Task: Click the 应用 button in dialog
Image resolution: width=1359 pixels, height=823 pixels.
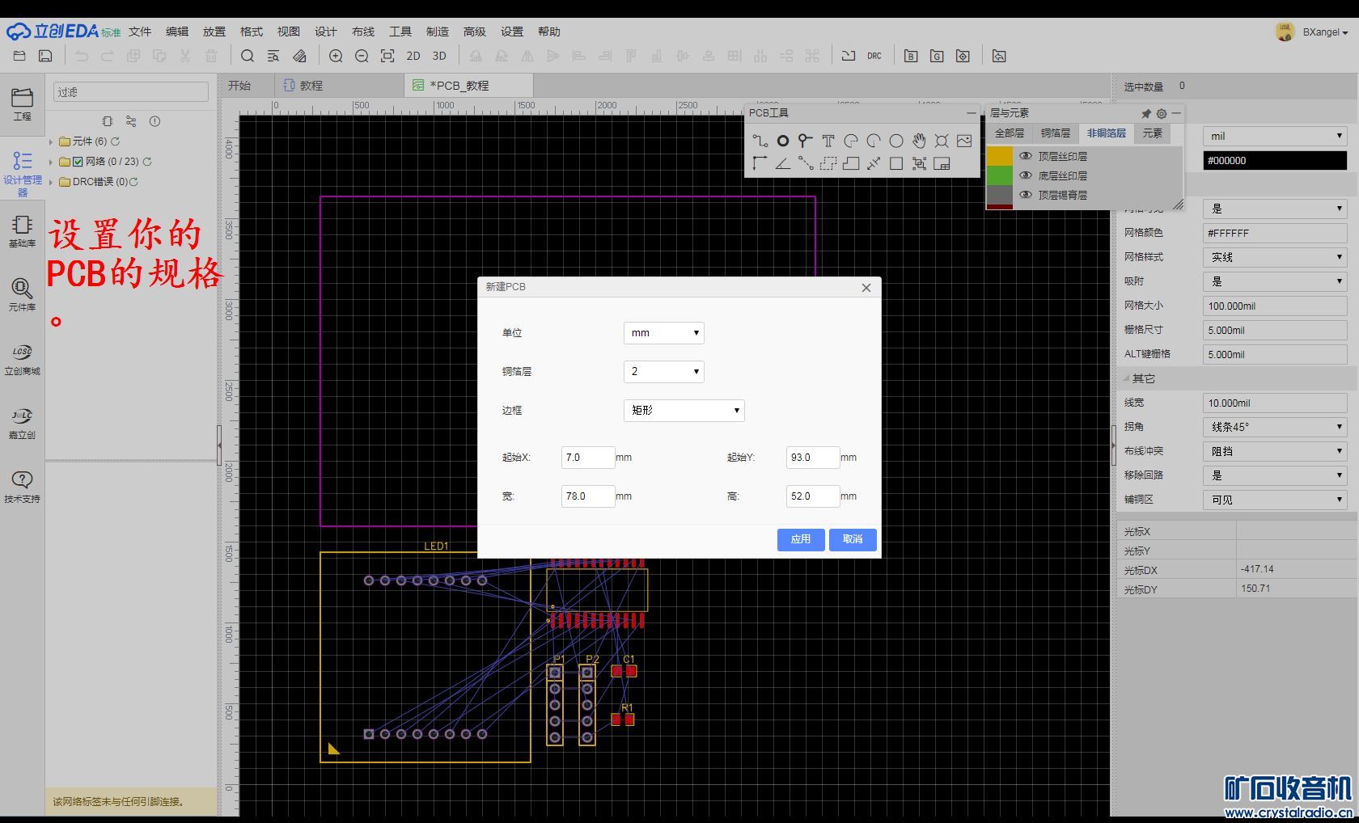Action: tap(800, 539)
